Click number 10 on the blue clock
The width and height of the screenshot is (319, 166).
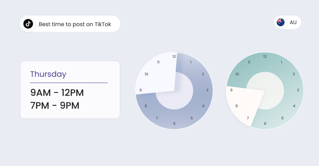(x=146, y=74)
